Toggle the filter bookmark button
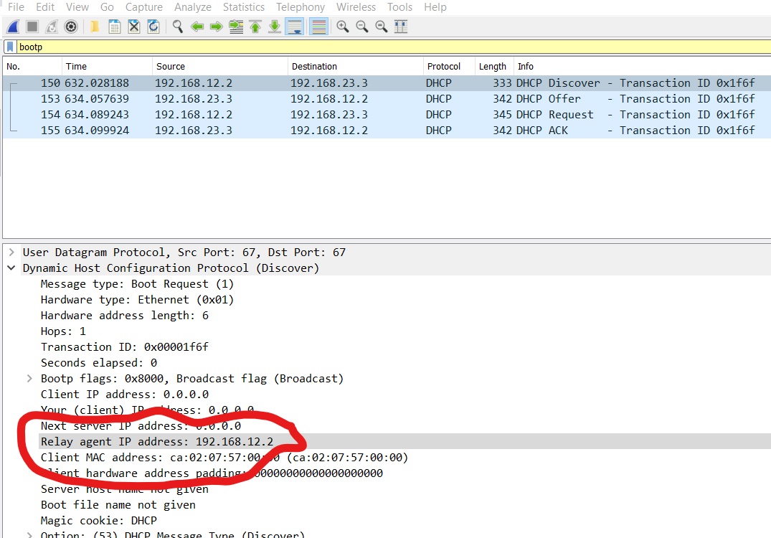The width and height of the screenshot is (771, 538). click(9, 47)
